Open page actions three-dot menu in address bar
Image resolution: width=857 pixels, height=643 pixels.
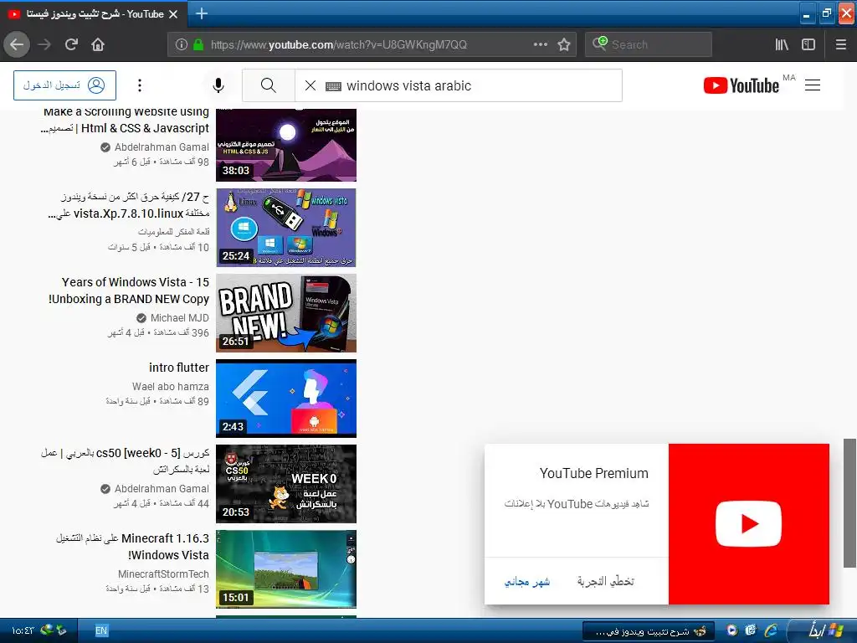click(x=541, y=44)
